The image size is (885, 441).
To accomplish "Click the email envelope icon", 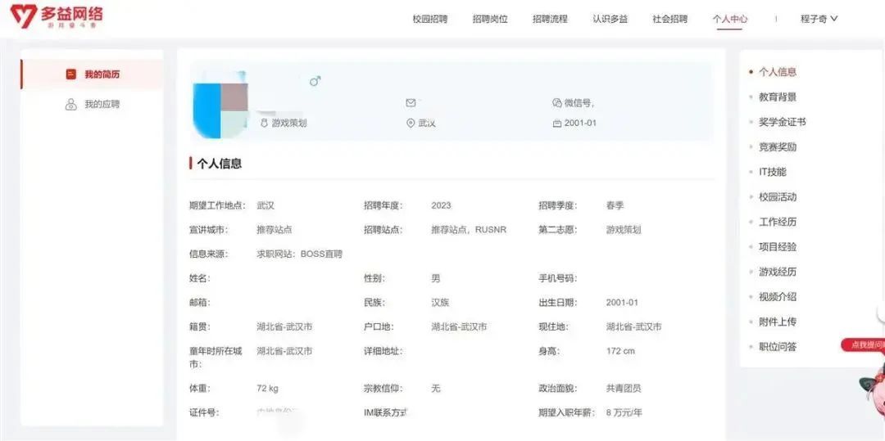I will click(411, 103).
